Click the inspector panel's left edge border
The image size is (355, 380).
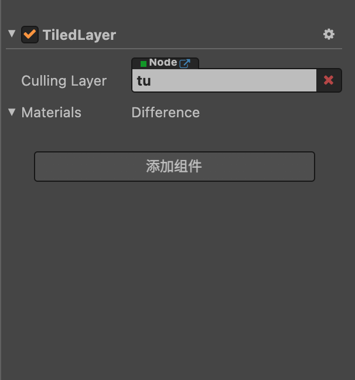point(1,190)
